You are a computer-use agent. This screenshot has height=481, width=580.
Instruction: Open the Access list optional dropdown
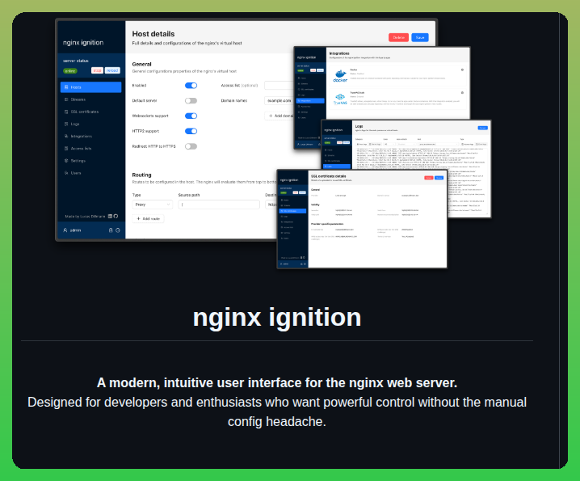click(279, 86)
